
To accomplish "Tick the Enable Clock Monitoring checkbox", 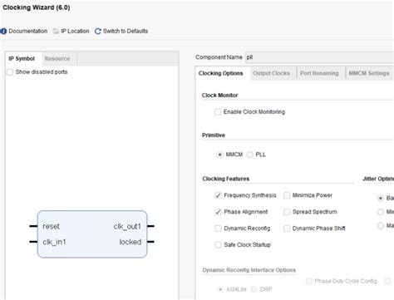I will pos(218,112).
